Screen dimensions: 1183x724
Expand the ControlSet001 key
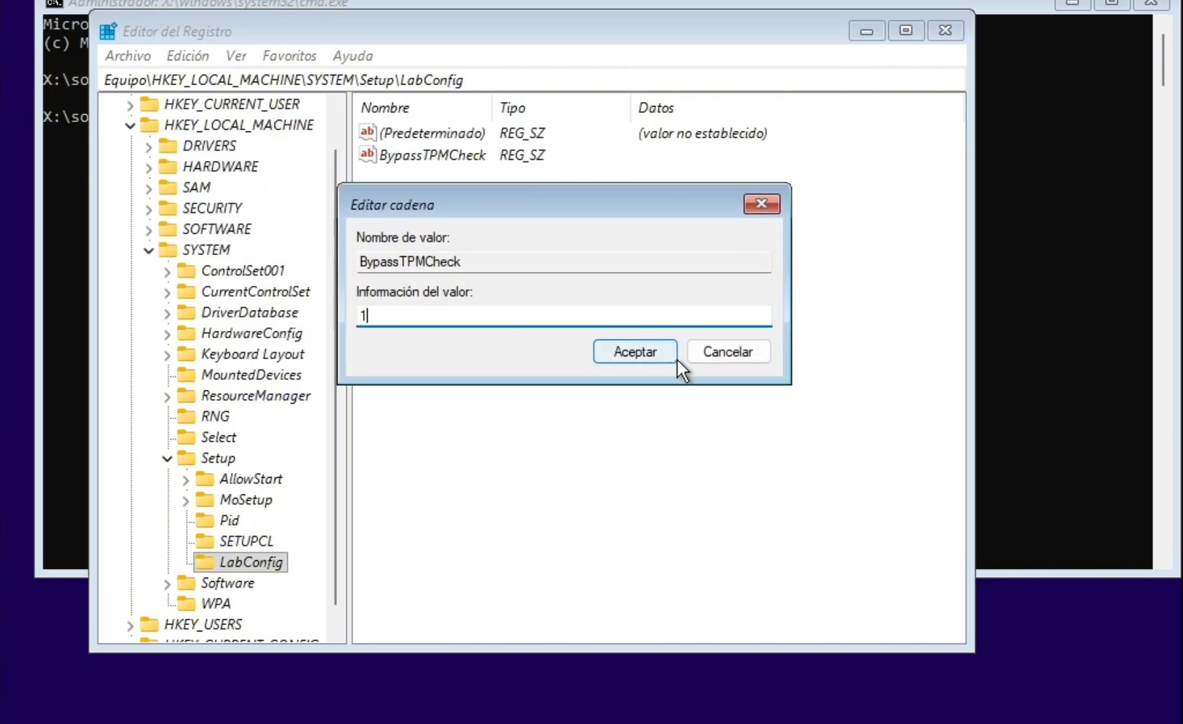(x=167, y=272)
